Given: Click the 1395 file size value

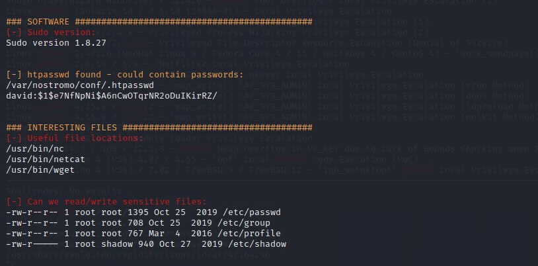Looking at the screenshot, I should tap(138, 212).
